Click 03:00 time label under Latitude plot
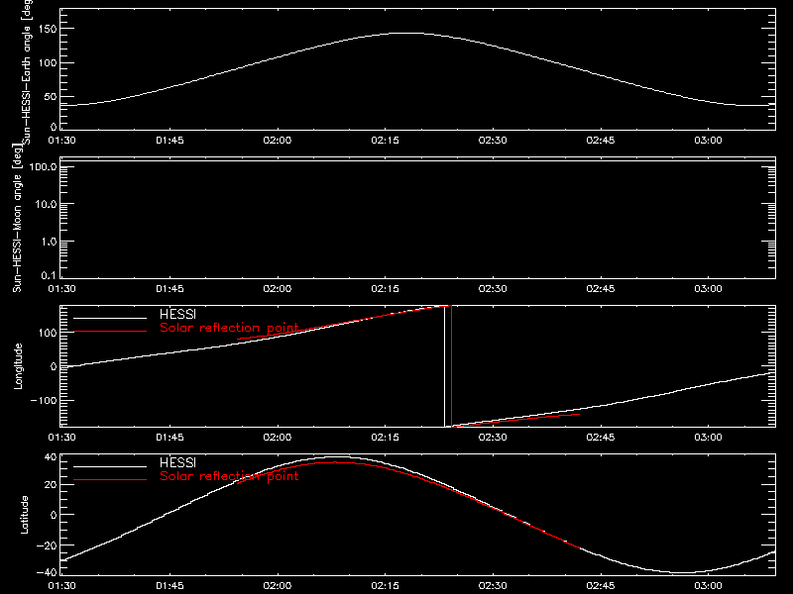The height and width of the screenshot is (594, 793). [708, 586]
